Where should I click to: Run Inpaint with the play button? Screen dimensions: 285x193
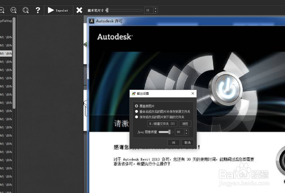click(x=58, y=10)
